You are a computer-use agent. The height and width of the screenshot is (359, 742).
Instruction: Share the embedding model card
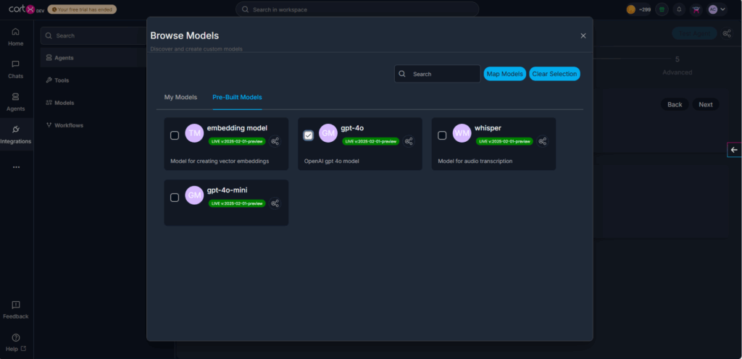[x=275, y=141]
